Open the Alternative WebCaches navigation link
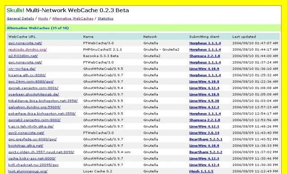This screenshot has width=287, height=174. coord(73,19)
